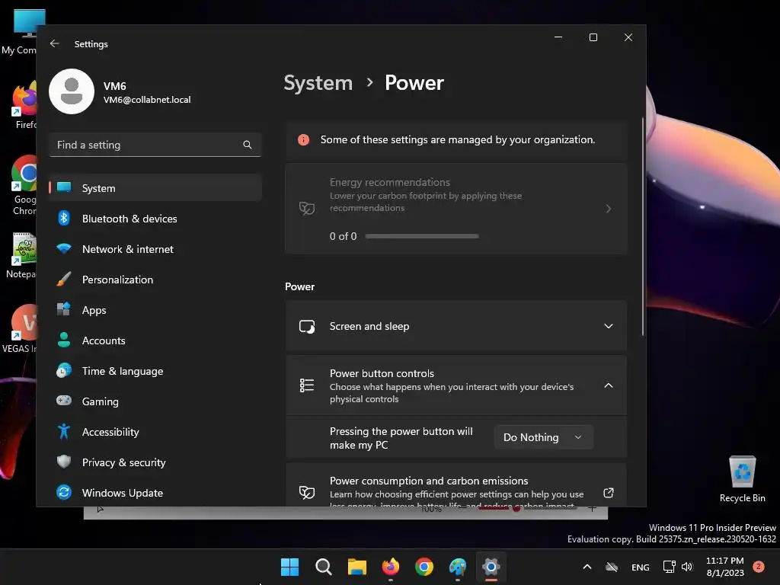This screenshot has width=780, height=585.
Task: Click the network tray icon
Action: coord(669,567)
